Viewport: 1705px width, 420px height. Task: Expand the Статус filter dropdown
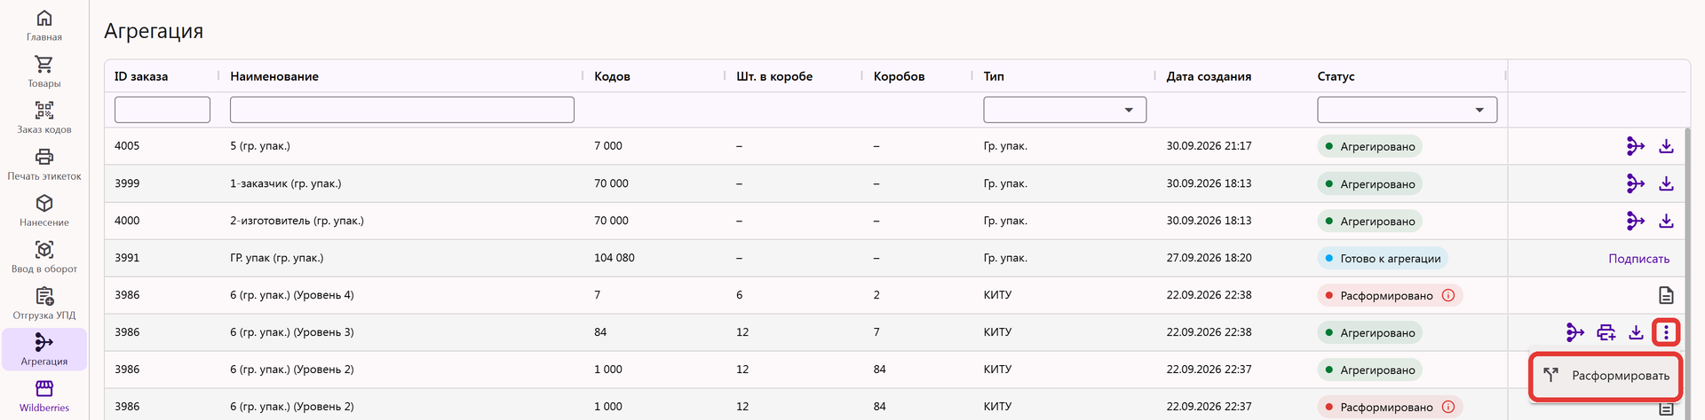1407,110
